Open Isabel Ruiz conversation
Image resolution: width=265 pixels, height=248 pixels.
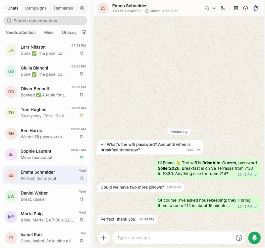[45, 238]
